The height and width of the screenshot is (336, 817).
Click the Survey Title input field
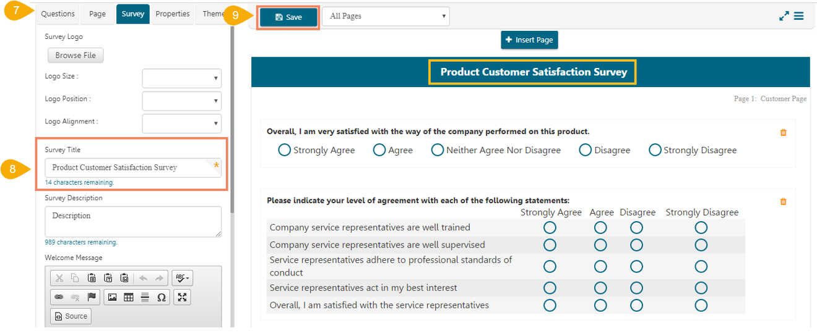pos(133,167)
